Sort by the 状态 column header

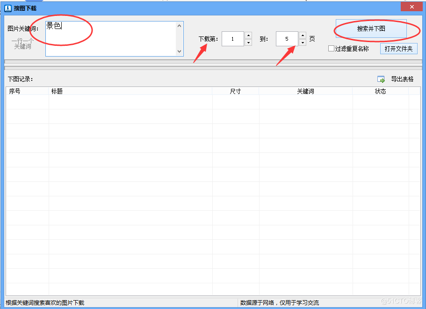[x=380, y=91]
